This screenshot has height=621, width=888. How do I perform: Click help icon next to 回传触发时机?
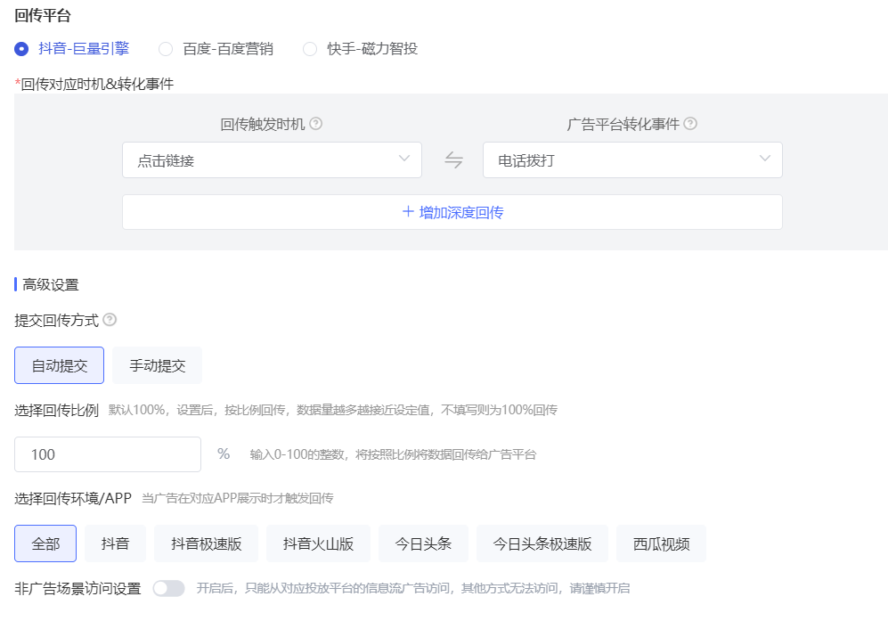[x=316, y=124]
